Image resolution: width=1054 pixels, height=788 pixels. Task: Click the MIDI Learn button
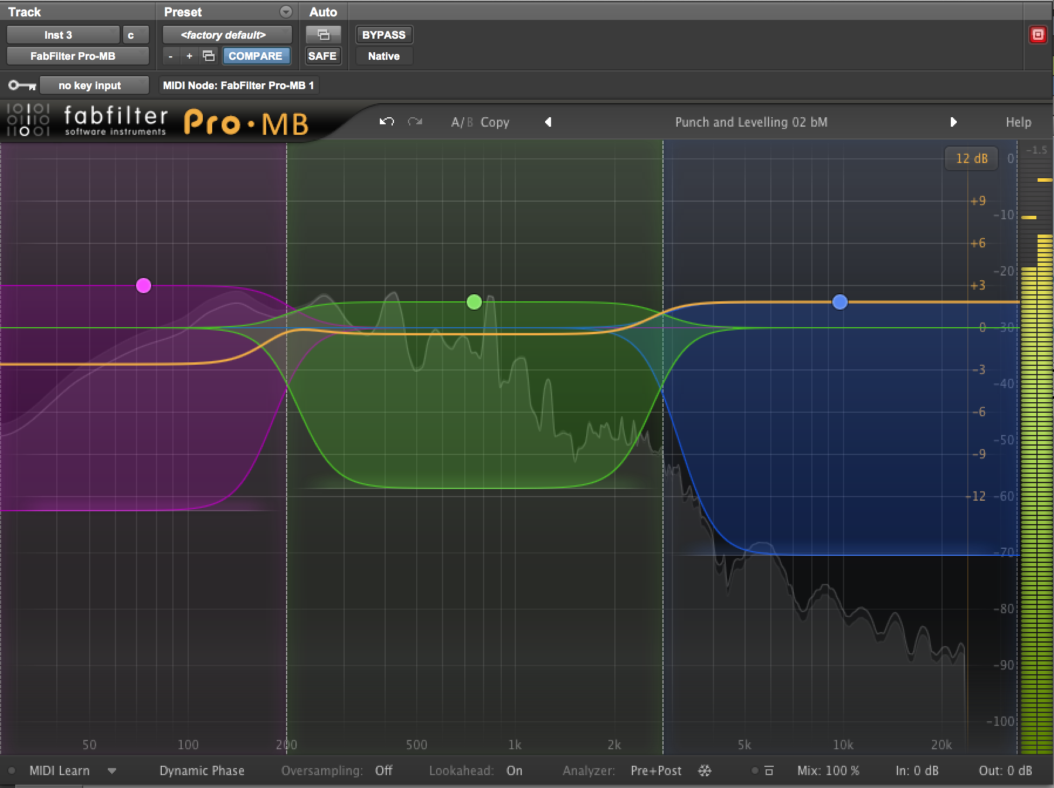tap(59, 770)
